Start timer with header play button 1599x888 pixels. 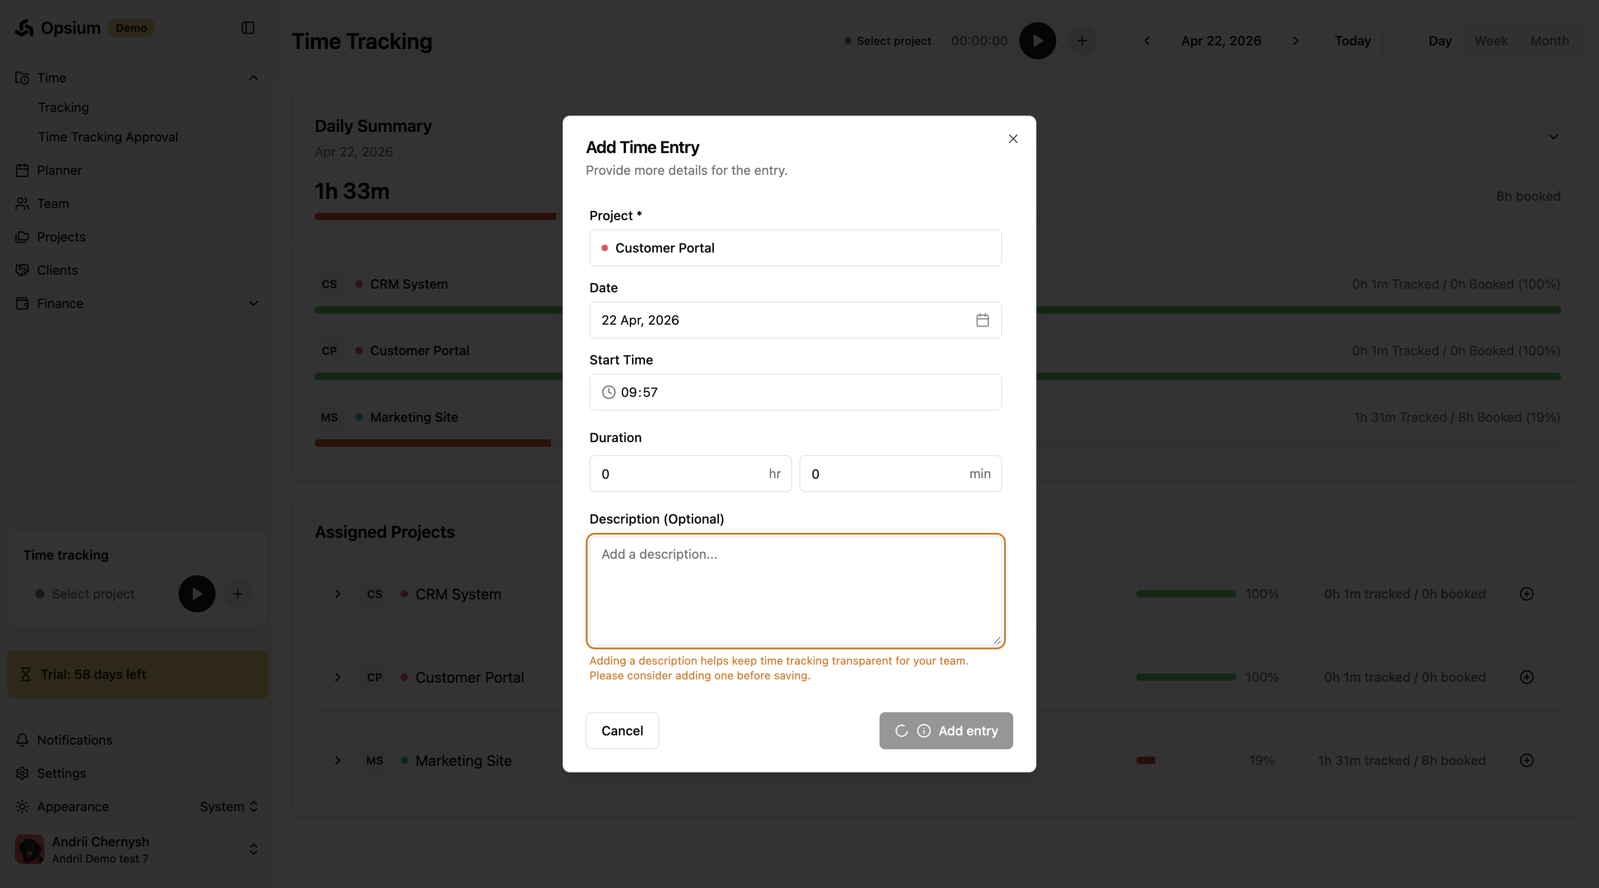pyautogui.click(x=1037, y=41)
